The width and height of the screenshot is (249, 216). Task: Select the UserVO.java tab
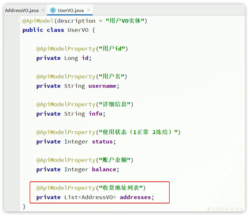pos(70,10)
